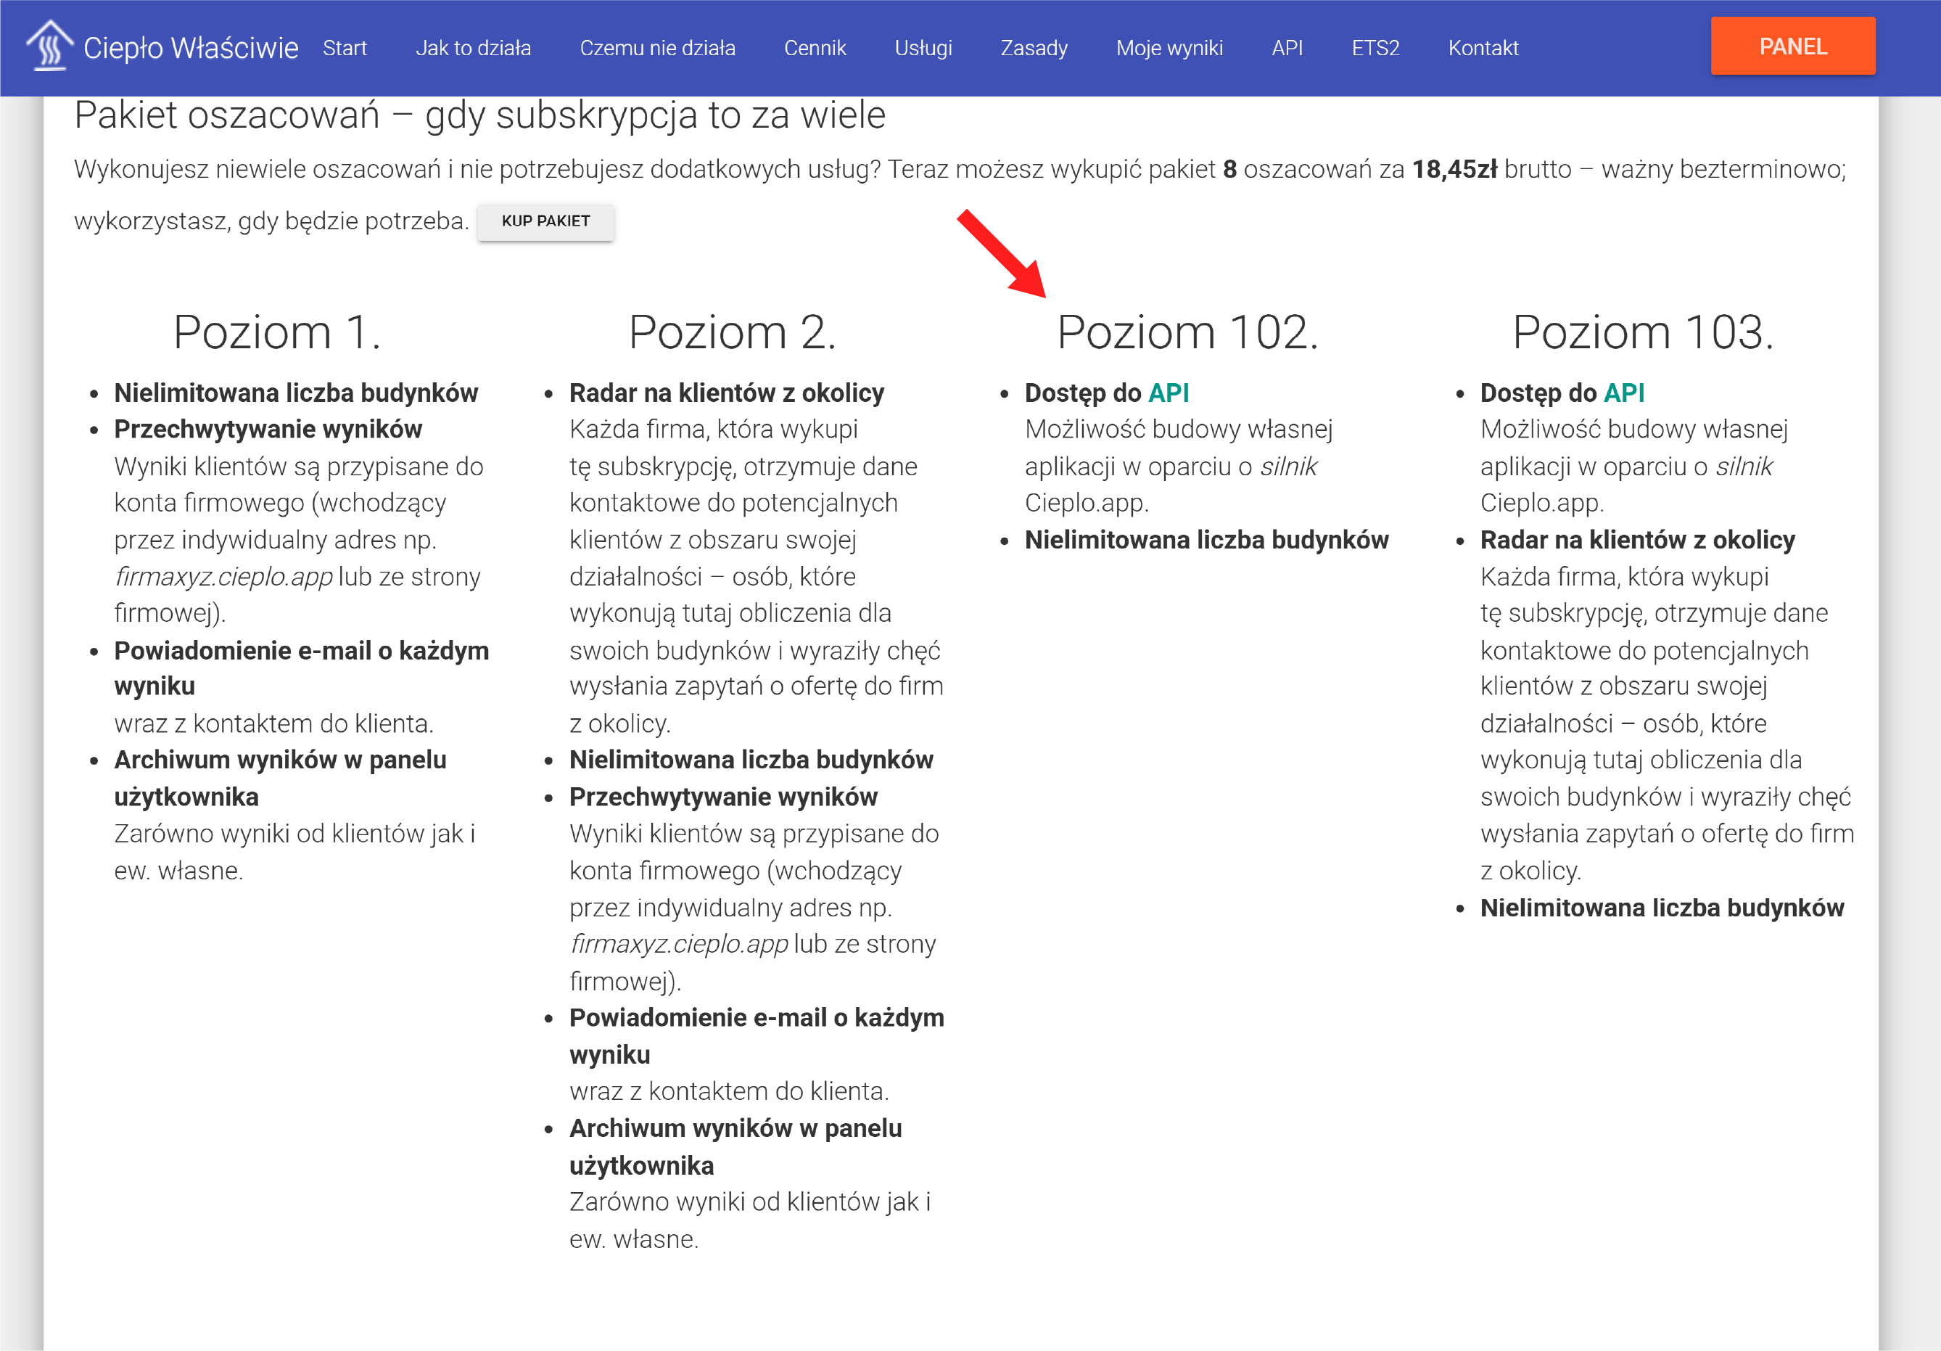The image size is (1941, 1351).
Task: Click the KUP PAKIET button
Action: [545, 221]
